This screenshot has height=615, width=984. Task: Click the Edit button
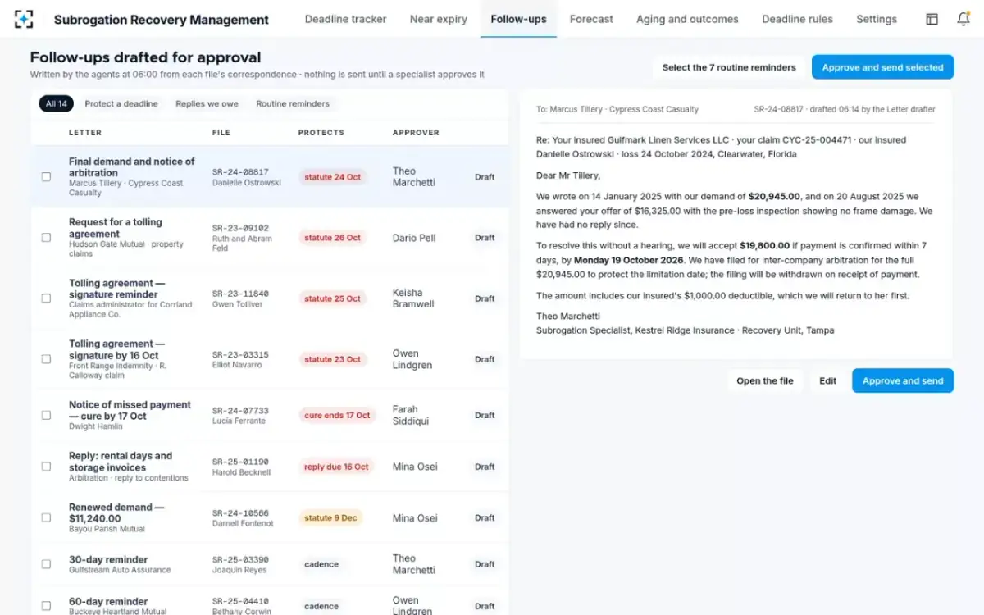click(828, 380)
